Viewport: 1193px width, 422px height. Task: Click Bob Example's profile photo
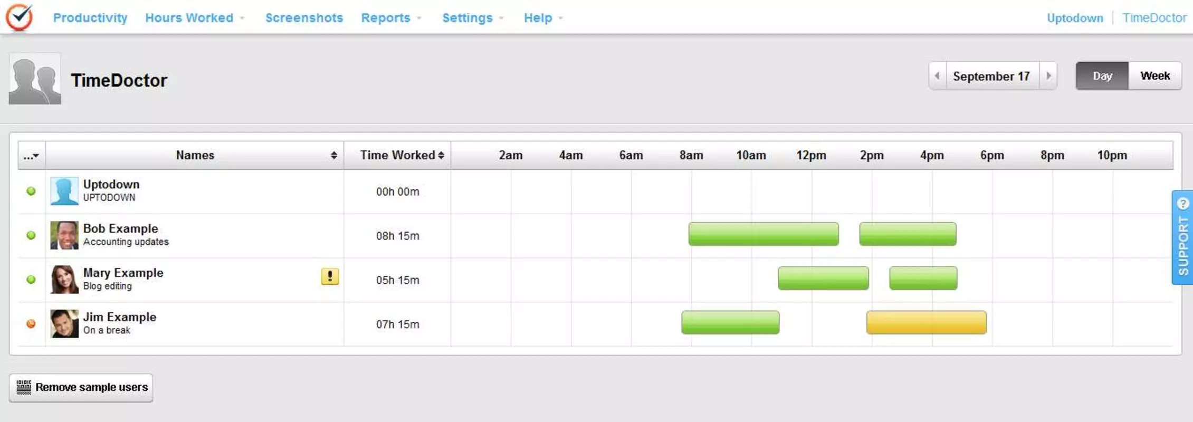tap(64, 235)
